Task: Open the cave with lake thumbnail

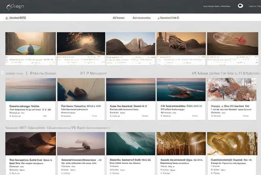Action: [x=30, y=44]
